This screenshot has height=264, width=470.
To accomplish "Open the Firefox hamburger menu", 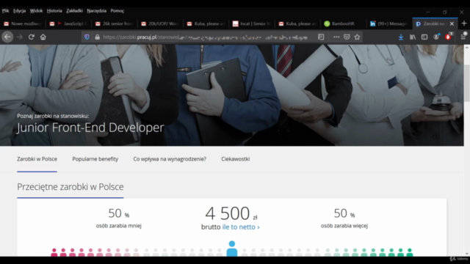I will point(463,37).
